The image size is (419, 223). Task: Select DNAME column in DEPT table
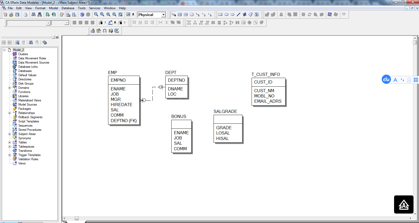click(x=176, y=89)
